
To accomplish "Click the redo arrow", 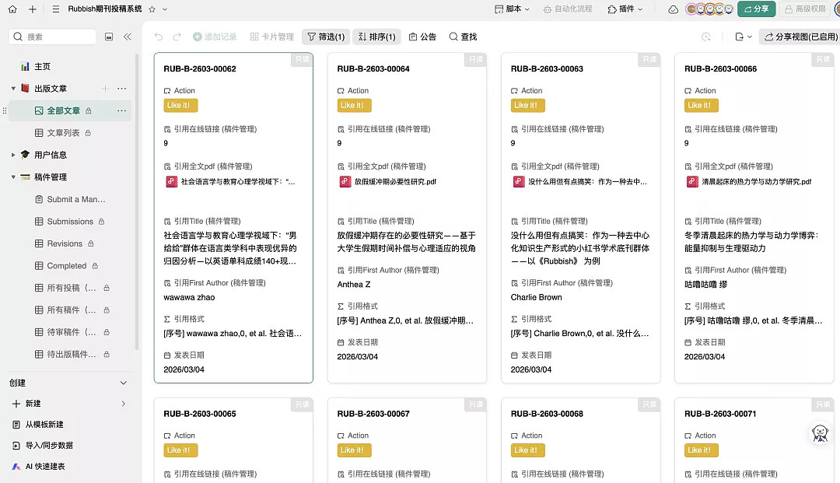I will pos(177,37).
